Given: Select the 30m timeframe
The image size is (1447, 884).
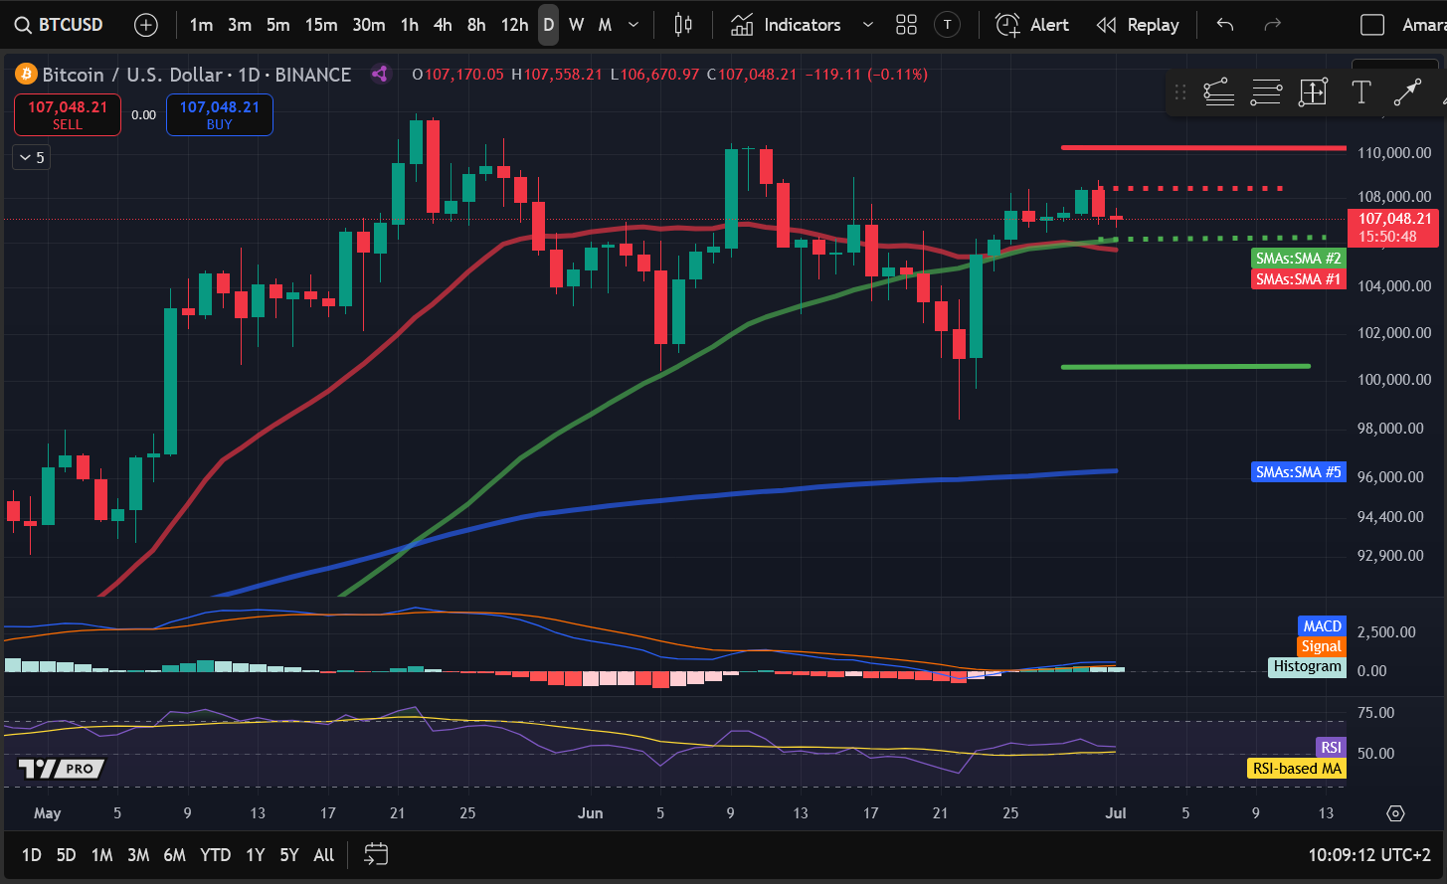Looking at the screenshot, I should (x=369, y=25).
